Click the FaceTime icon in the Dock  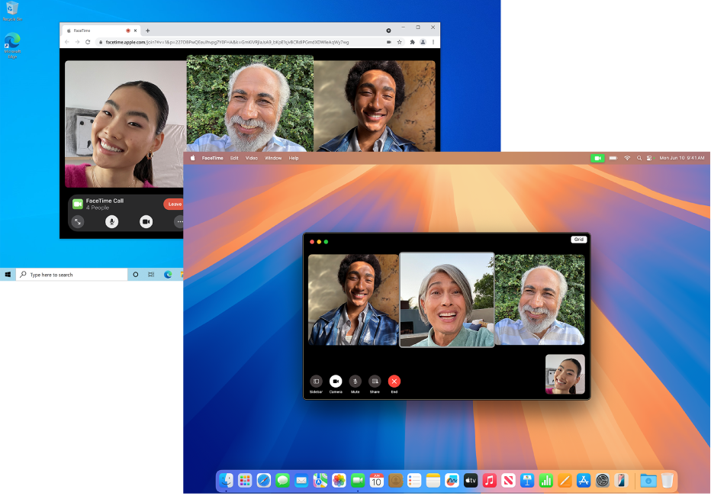358,480
